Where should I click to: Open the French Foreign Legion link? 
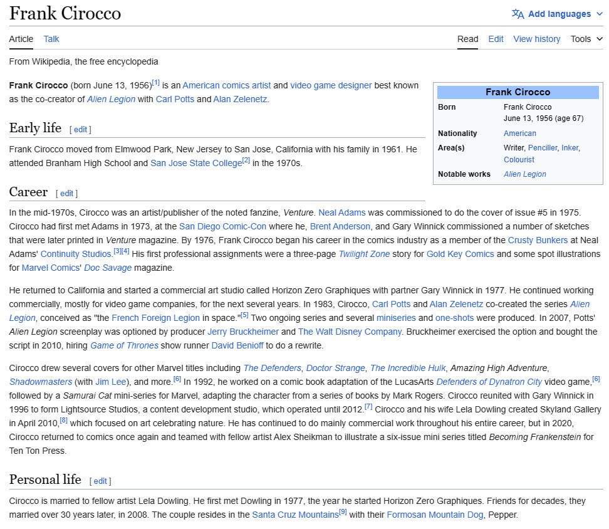(x=155, y=318)
